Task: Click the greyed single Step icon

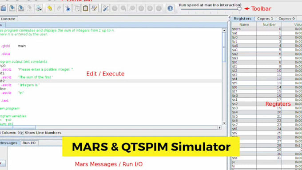Action: coord(123,8)
